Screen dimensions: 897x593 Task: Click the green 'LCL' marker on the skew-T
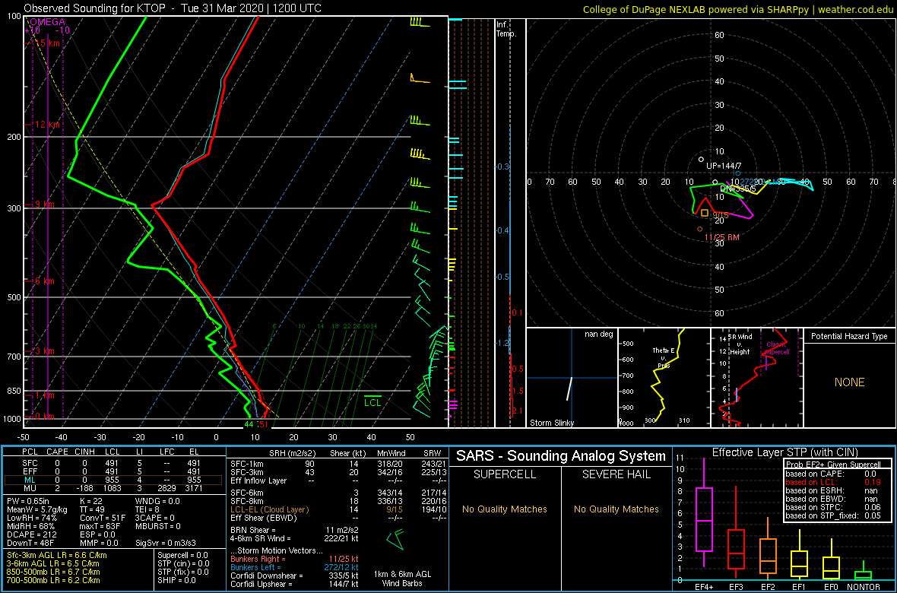point(373,402)
